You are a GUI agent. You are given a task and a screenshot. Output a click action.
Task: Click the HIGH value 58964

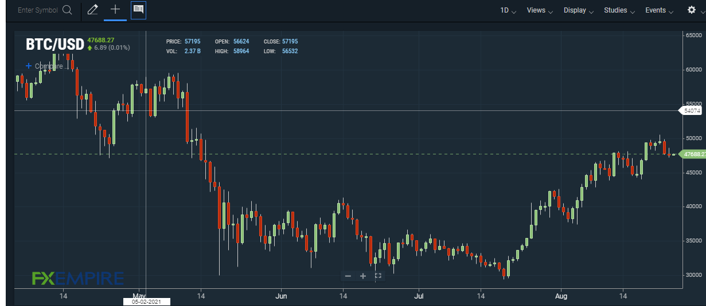click(241, 51)
